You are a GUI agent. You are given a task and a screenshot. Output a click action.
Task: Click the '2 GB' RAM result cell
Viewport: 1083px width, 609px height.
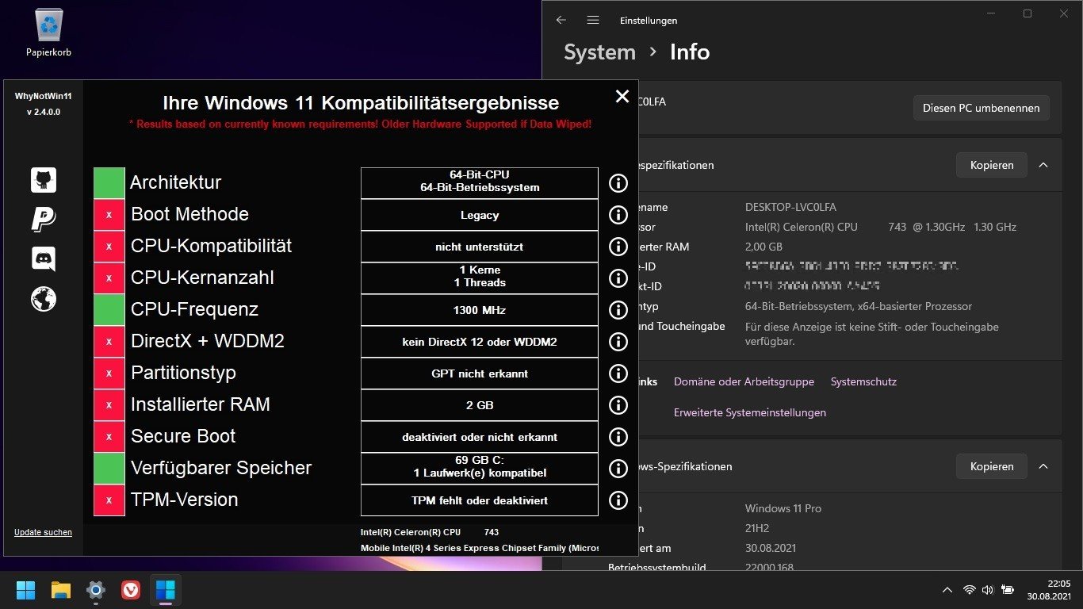click(x=480, y=405)
